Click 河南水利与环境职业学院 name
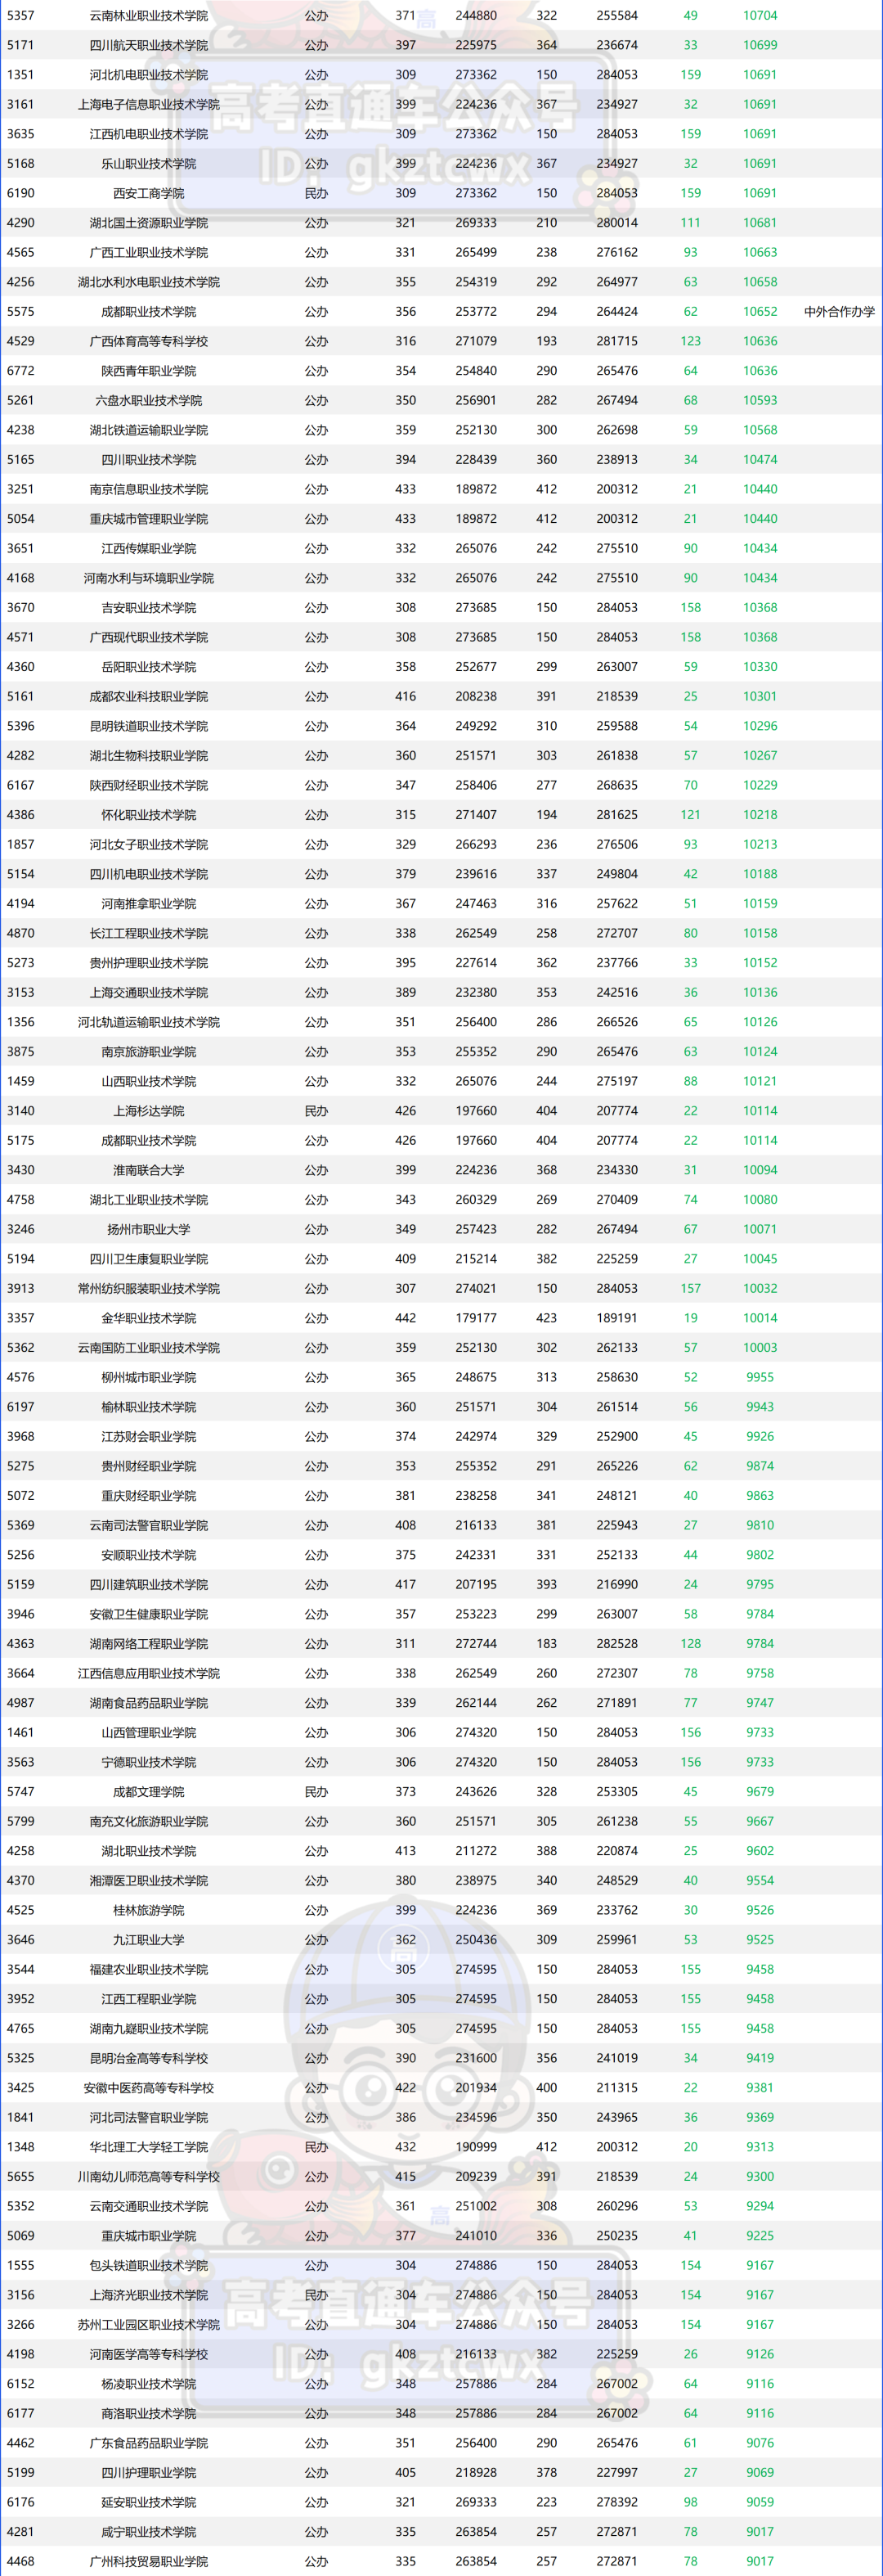 pos(149,578)
